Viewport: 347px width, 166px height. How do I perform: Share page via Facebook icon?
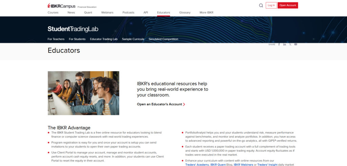click(279, 44)
